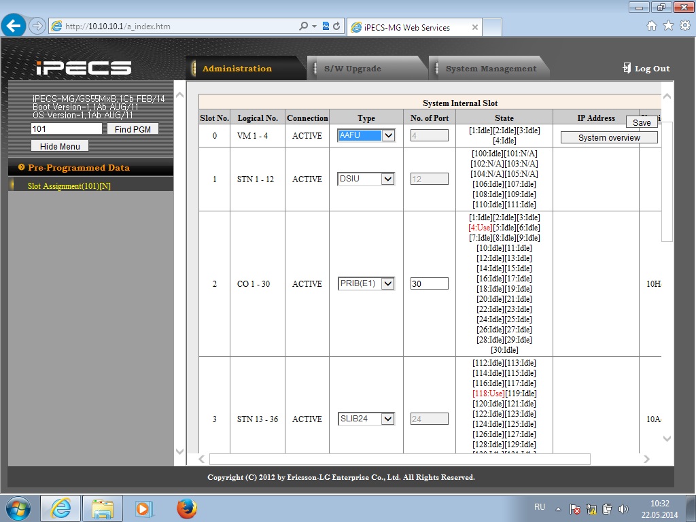Click the horizontal scrollbar below the table

tap(400, 459)
